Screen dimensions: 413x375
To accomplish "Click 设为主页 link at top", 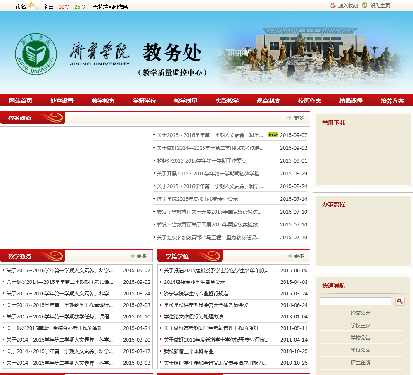I will pos(380,6).
